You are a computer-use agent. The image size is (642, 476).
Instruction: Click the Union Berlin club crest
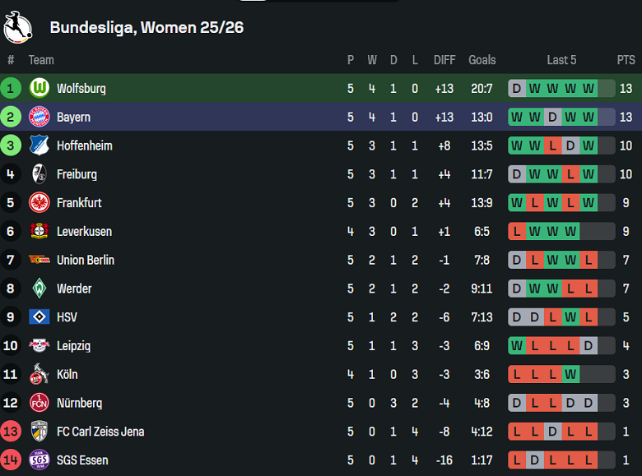coord(40,260)
